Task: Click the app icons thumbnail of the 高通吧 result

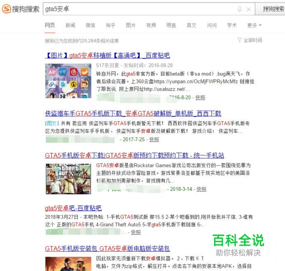Action: (x=68, y=81)
